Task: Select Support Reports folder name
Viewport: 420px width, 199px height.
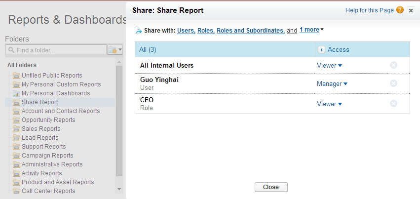Action: tap(43, 147)
